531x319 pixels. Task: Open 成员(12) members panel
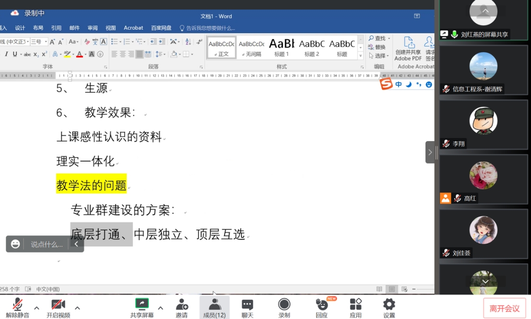[214, 308]
